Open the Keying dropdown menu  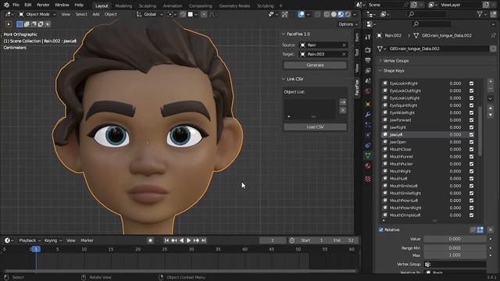[x=53, y=240]
